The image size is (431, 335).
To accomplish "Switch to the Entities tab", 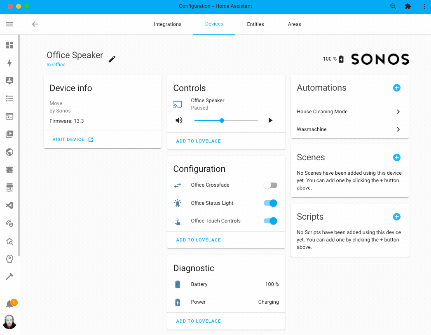I will pos(255,24).
